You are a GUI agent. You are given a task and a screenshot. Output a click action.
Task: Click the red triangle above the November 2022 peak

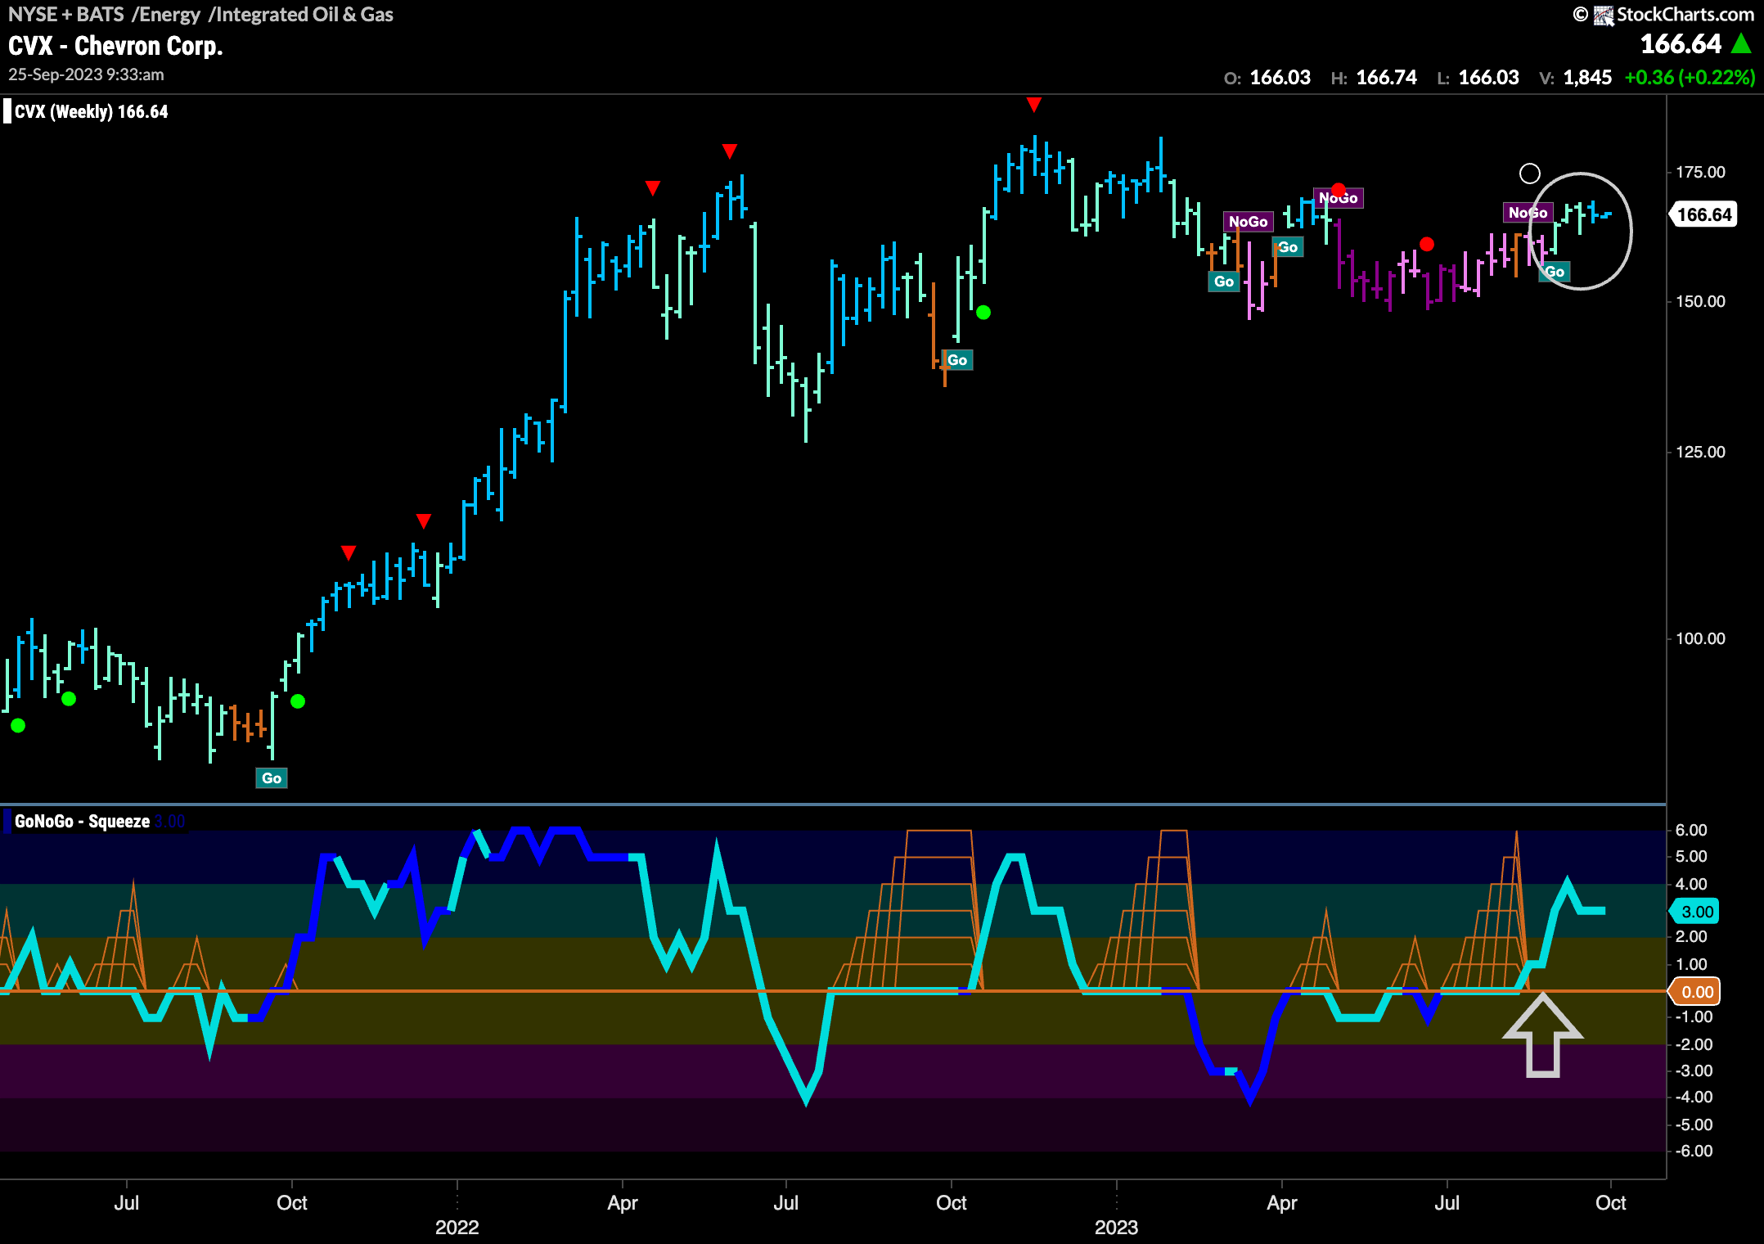1034,104
